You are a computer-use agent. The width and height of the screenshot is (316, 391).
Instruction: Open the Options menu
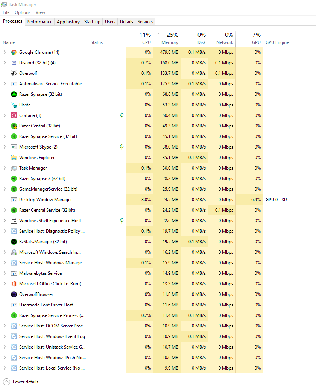tap(23, 12)
